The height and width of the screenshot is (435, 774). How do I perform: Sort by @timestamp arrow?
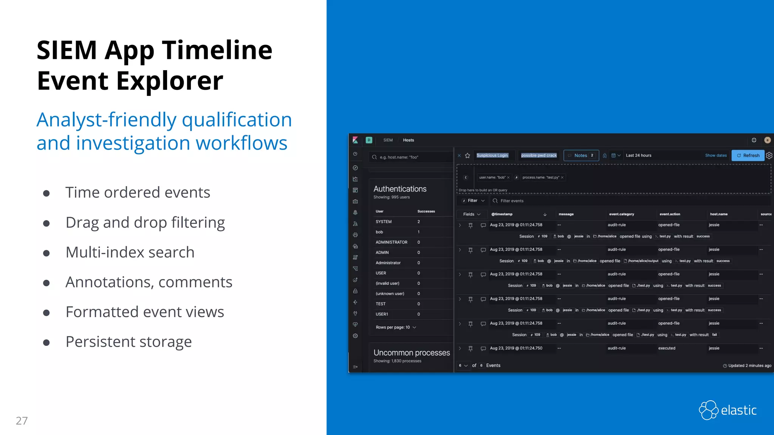point(545,214)
